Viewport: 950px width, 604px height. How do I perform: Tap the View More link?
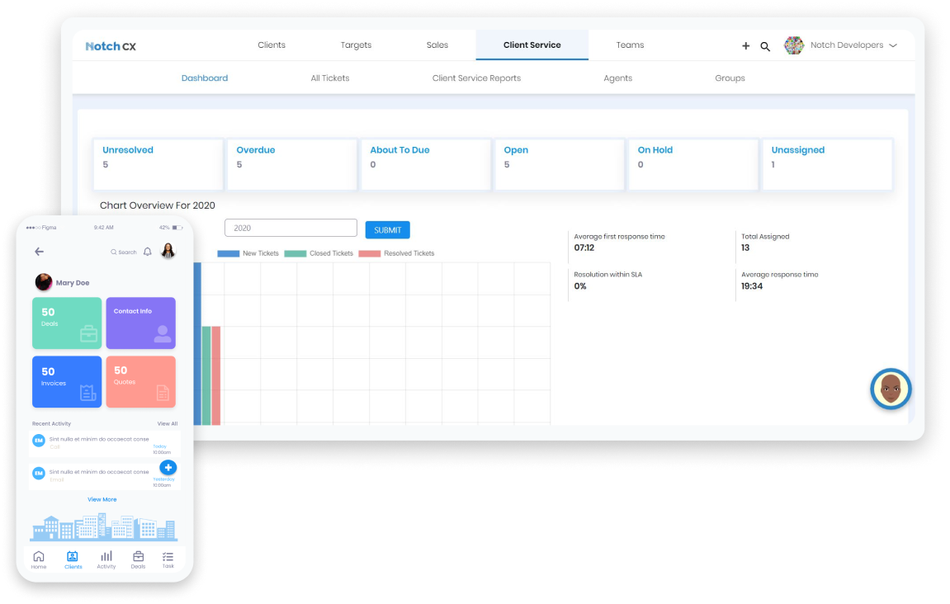(102, 499)
